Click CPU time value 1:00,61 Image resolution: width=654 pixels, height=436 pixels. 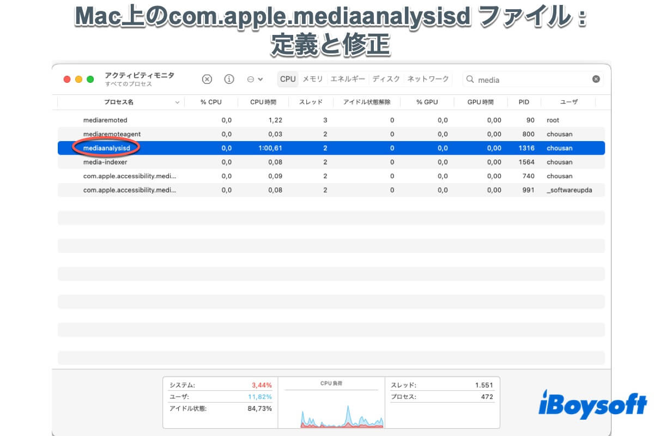[270, 148]
